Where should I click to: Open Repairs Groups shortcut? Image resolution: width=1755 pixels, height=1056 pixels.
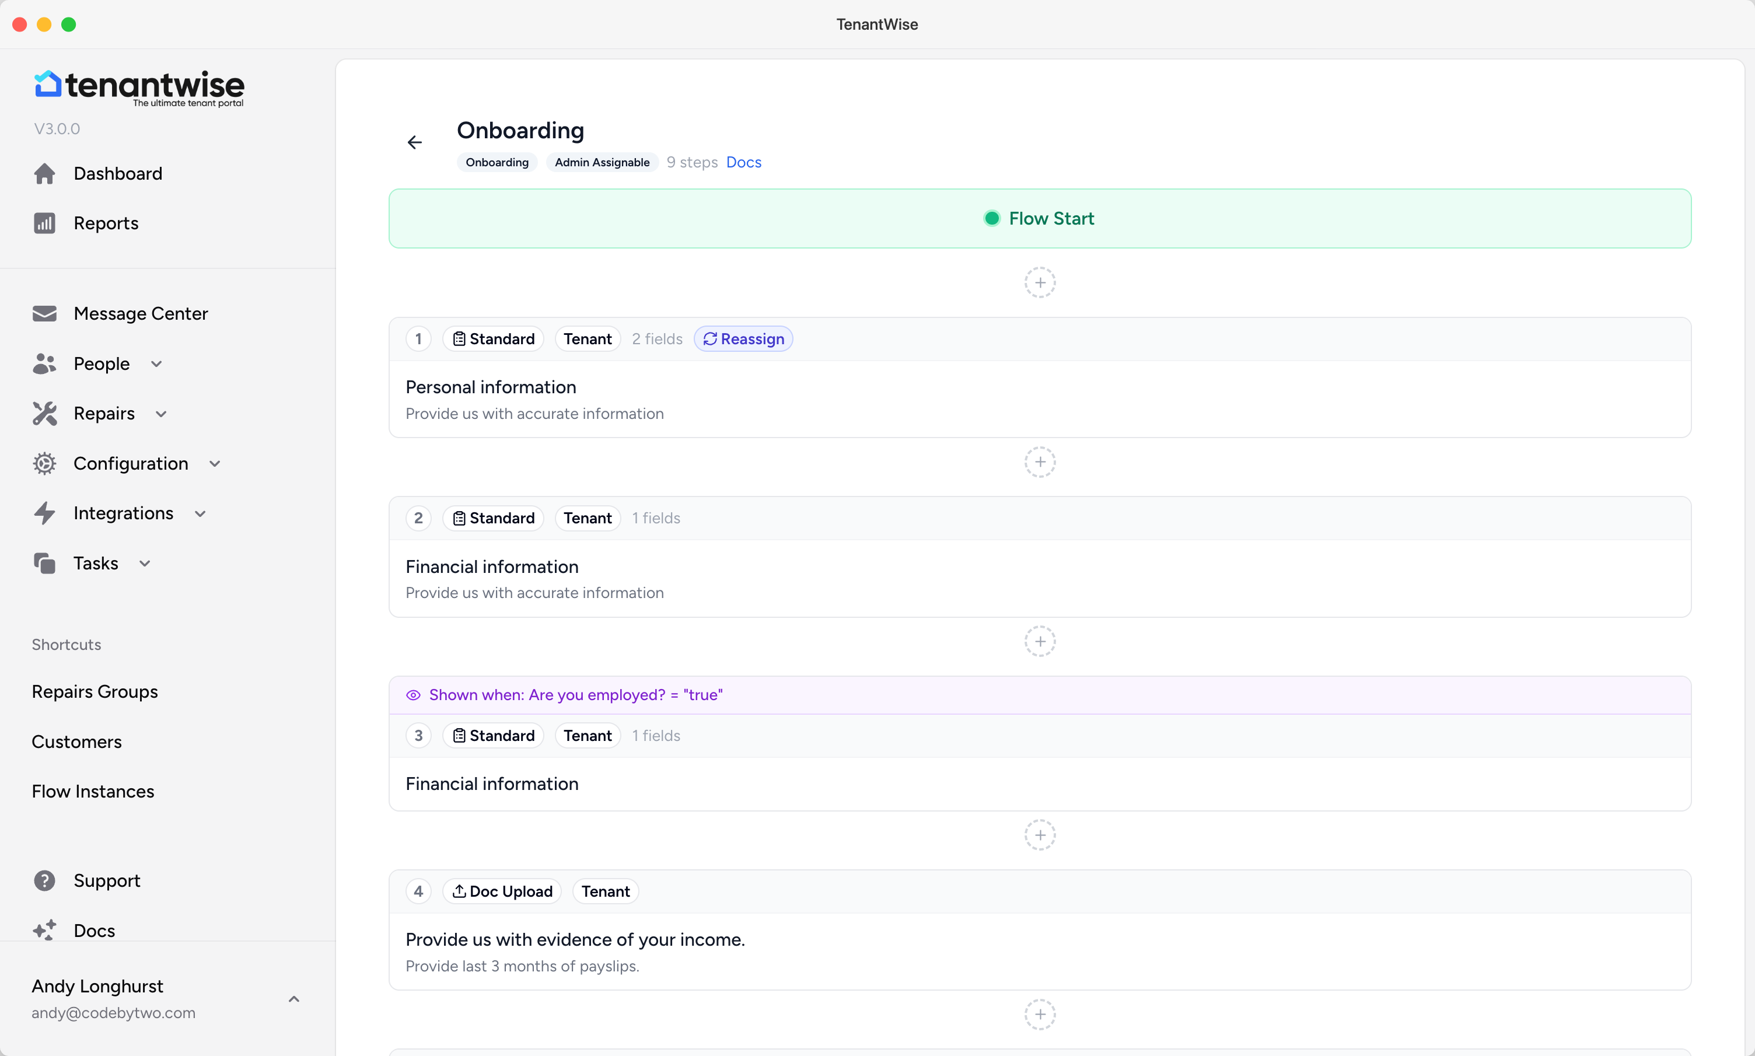click(x=95, y=692)
